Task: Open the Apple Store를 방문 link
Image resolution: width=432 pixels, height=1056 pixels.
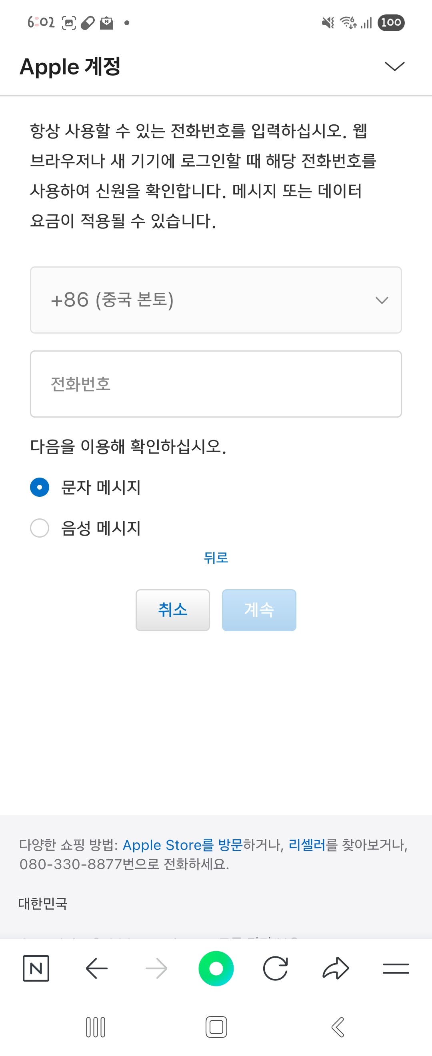Action: coord(182,845)
